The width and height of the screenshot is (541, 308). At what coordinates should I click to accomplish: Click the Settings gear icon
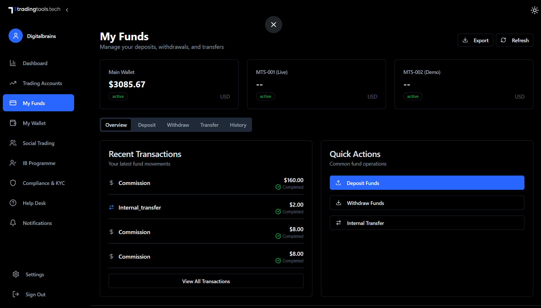16,274
